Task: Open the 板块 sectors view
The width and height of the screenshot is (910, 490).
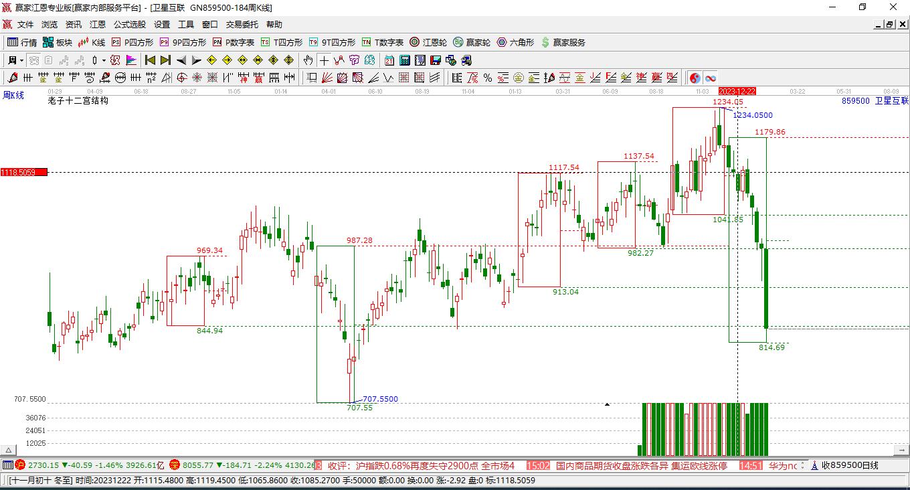Action: 58,42
